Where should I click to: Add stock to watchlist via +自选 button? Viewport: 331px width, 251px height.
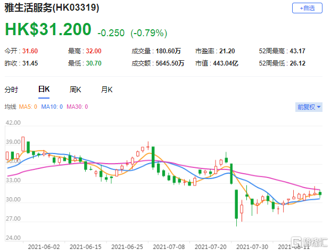click(x=307, y=8)
